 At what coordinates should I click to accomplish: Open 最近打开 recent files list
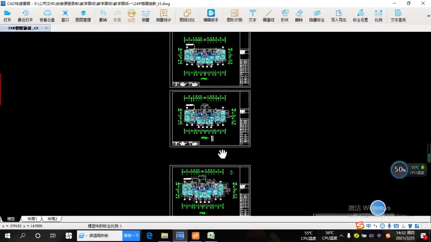(x=25, y=16)
